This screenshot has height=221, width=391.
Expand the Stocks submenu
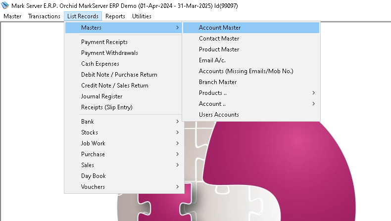[123, 133]
